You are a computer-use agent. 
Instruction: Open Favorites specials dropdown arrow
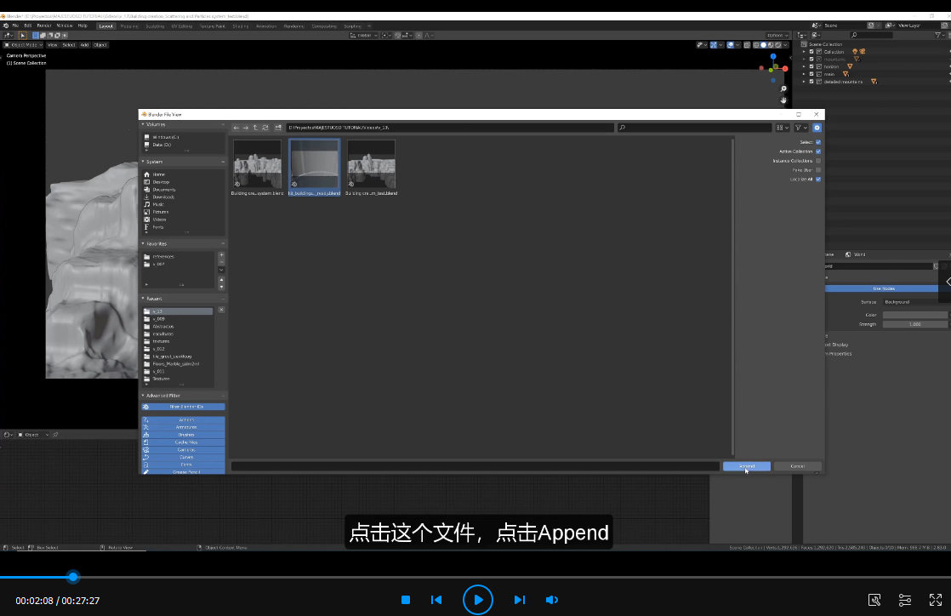pos(221,270)
